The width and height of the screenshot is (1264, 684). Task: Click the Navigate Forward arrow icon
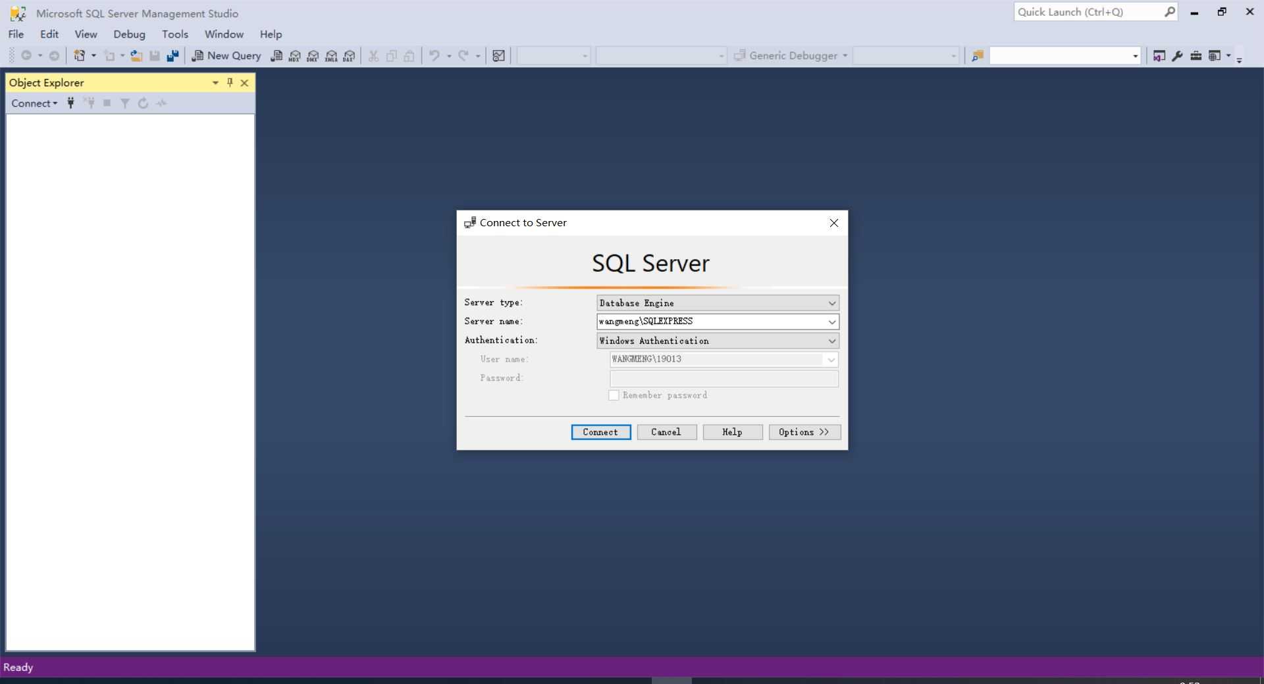click(54, 56)
